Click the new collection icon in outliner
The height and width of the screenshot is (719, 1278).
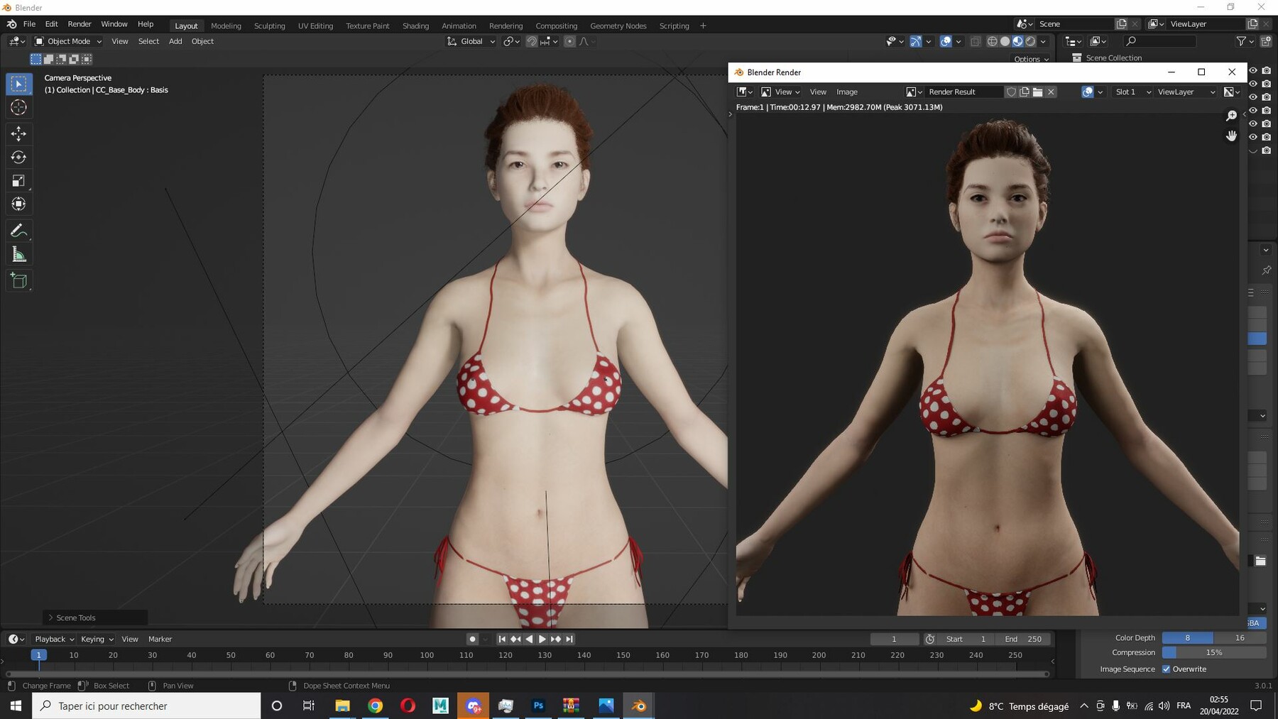click(x=1266, y=41)
